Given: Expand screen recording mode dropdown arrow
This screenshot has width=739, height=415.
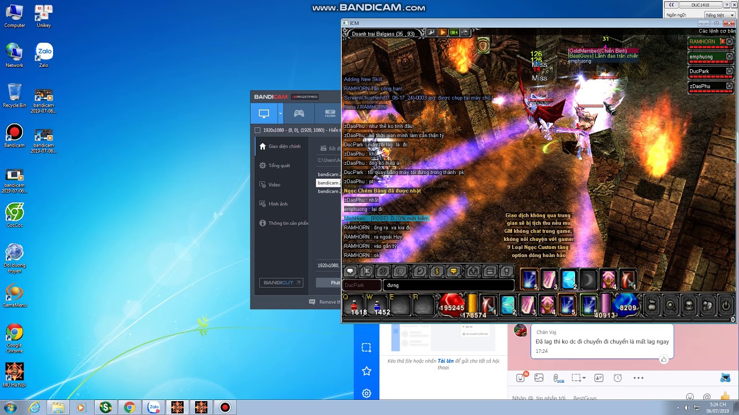Looking at the screenshot, I should (x=281, y=114).
